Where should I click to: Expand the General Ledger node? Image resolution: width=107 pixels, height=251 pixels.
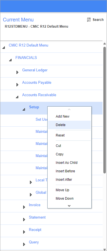tap(17, 72)
